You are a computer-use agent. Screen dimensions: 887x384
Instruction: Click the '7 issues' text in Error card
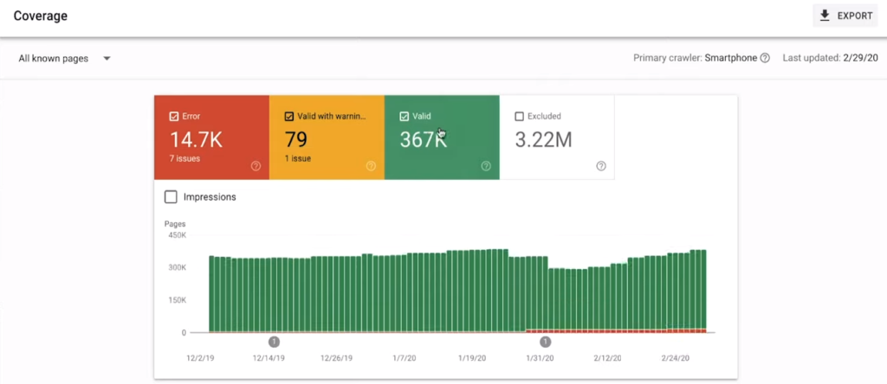click(x=186, y=159)
